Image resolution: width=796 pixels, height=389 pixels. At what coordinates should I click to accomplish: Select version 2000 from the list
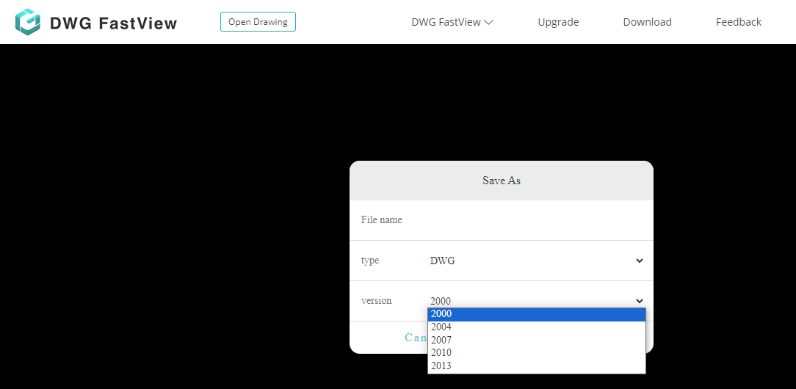tap(537, 314)
